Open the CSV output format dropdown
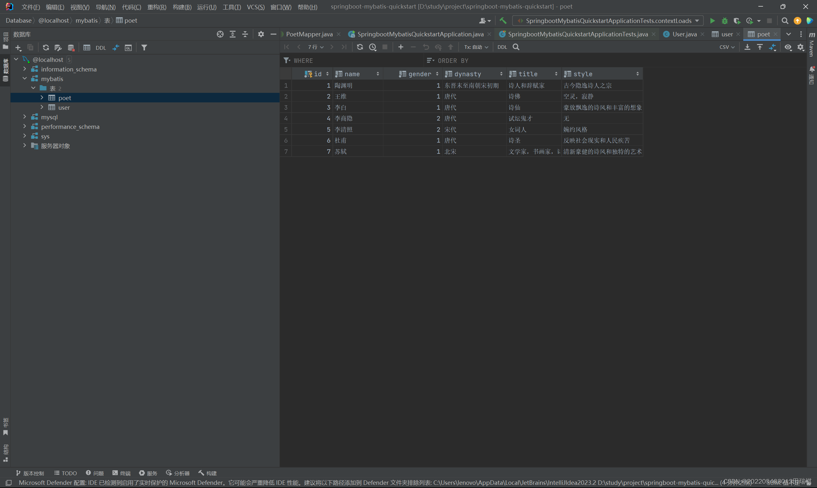Screen dimensions: 817x488 pos(727,47)
